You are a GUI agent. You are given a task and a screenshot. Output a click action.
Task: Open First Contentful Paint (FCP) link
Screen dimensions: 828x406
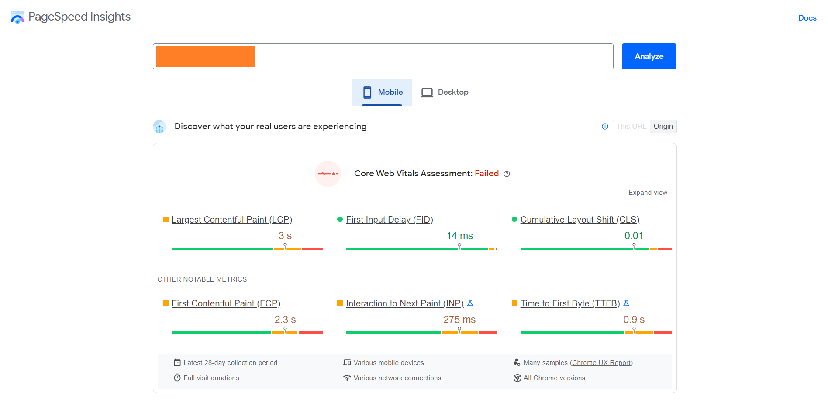(226, 303)
